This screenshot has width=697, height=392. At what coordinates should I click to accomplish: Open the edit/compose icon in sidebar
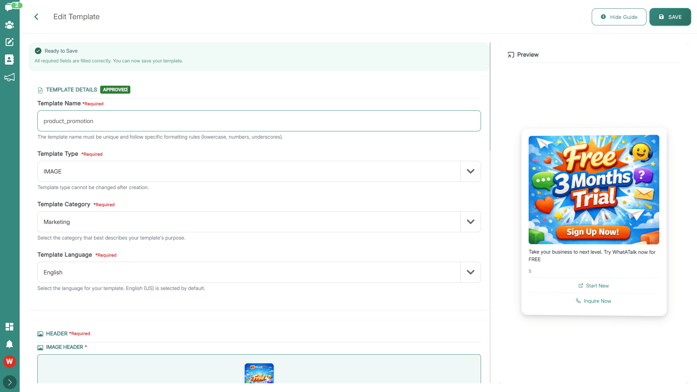point(9,42)
